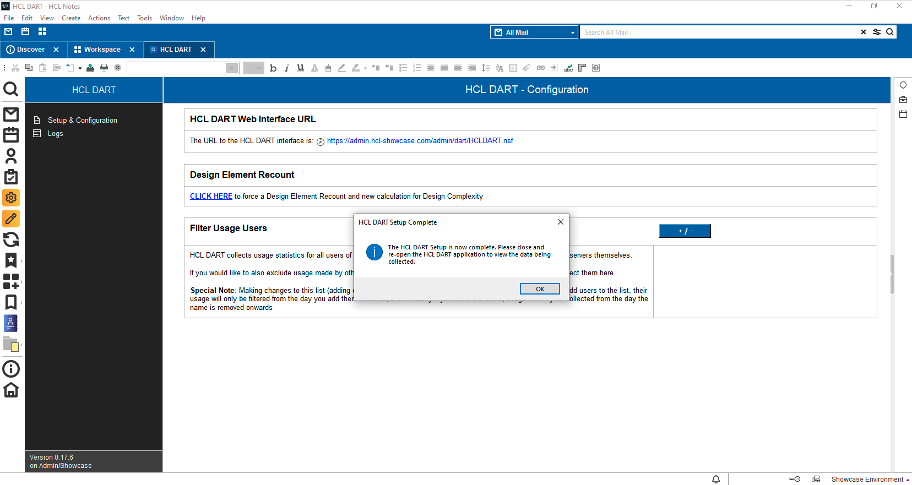Open the Edit menu
This screenshot has height=485, width=912.
coord(27,18)
